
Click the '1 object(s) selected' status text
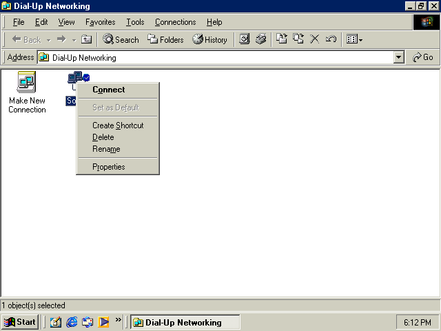[34, 305]
